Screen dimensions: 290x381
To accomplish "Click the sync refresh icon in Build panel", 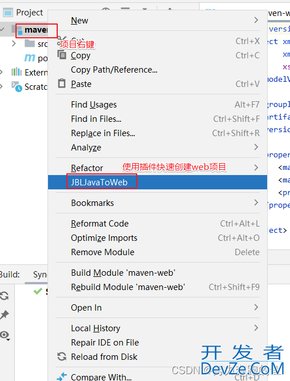I will (4, 296).
